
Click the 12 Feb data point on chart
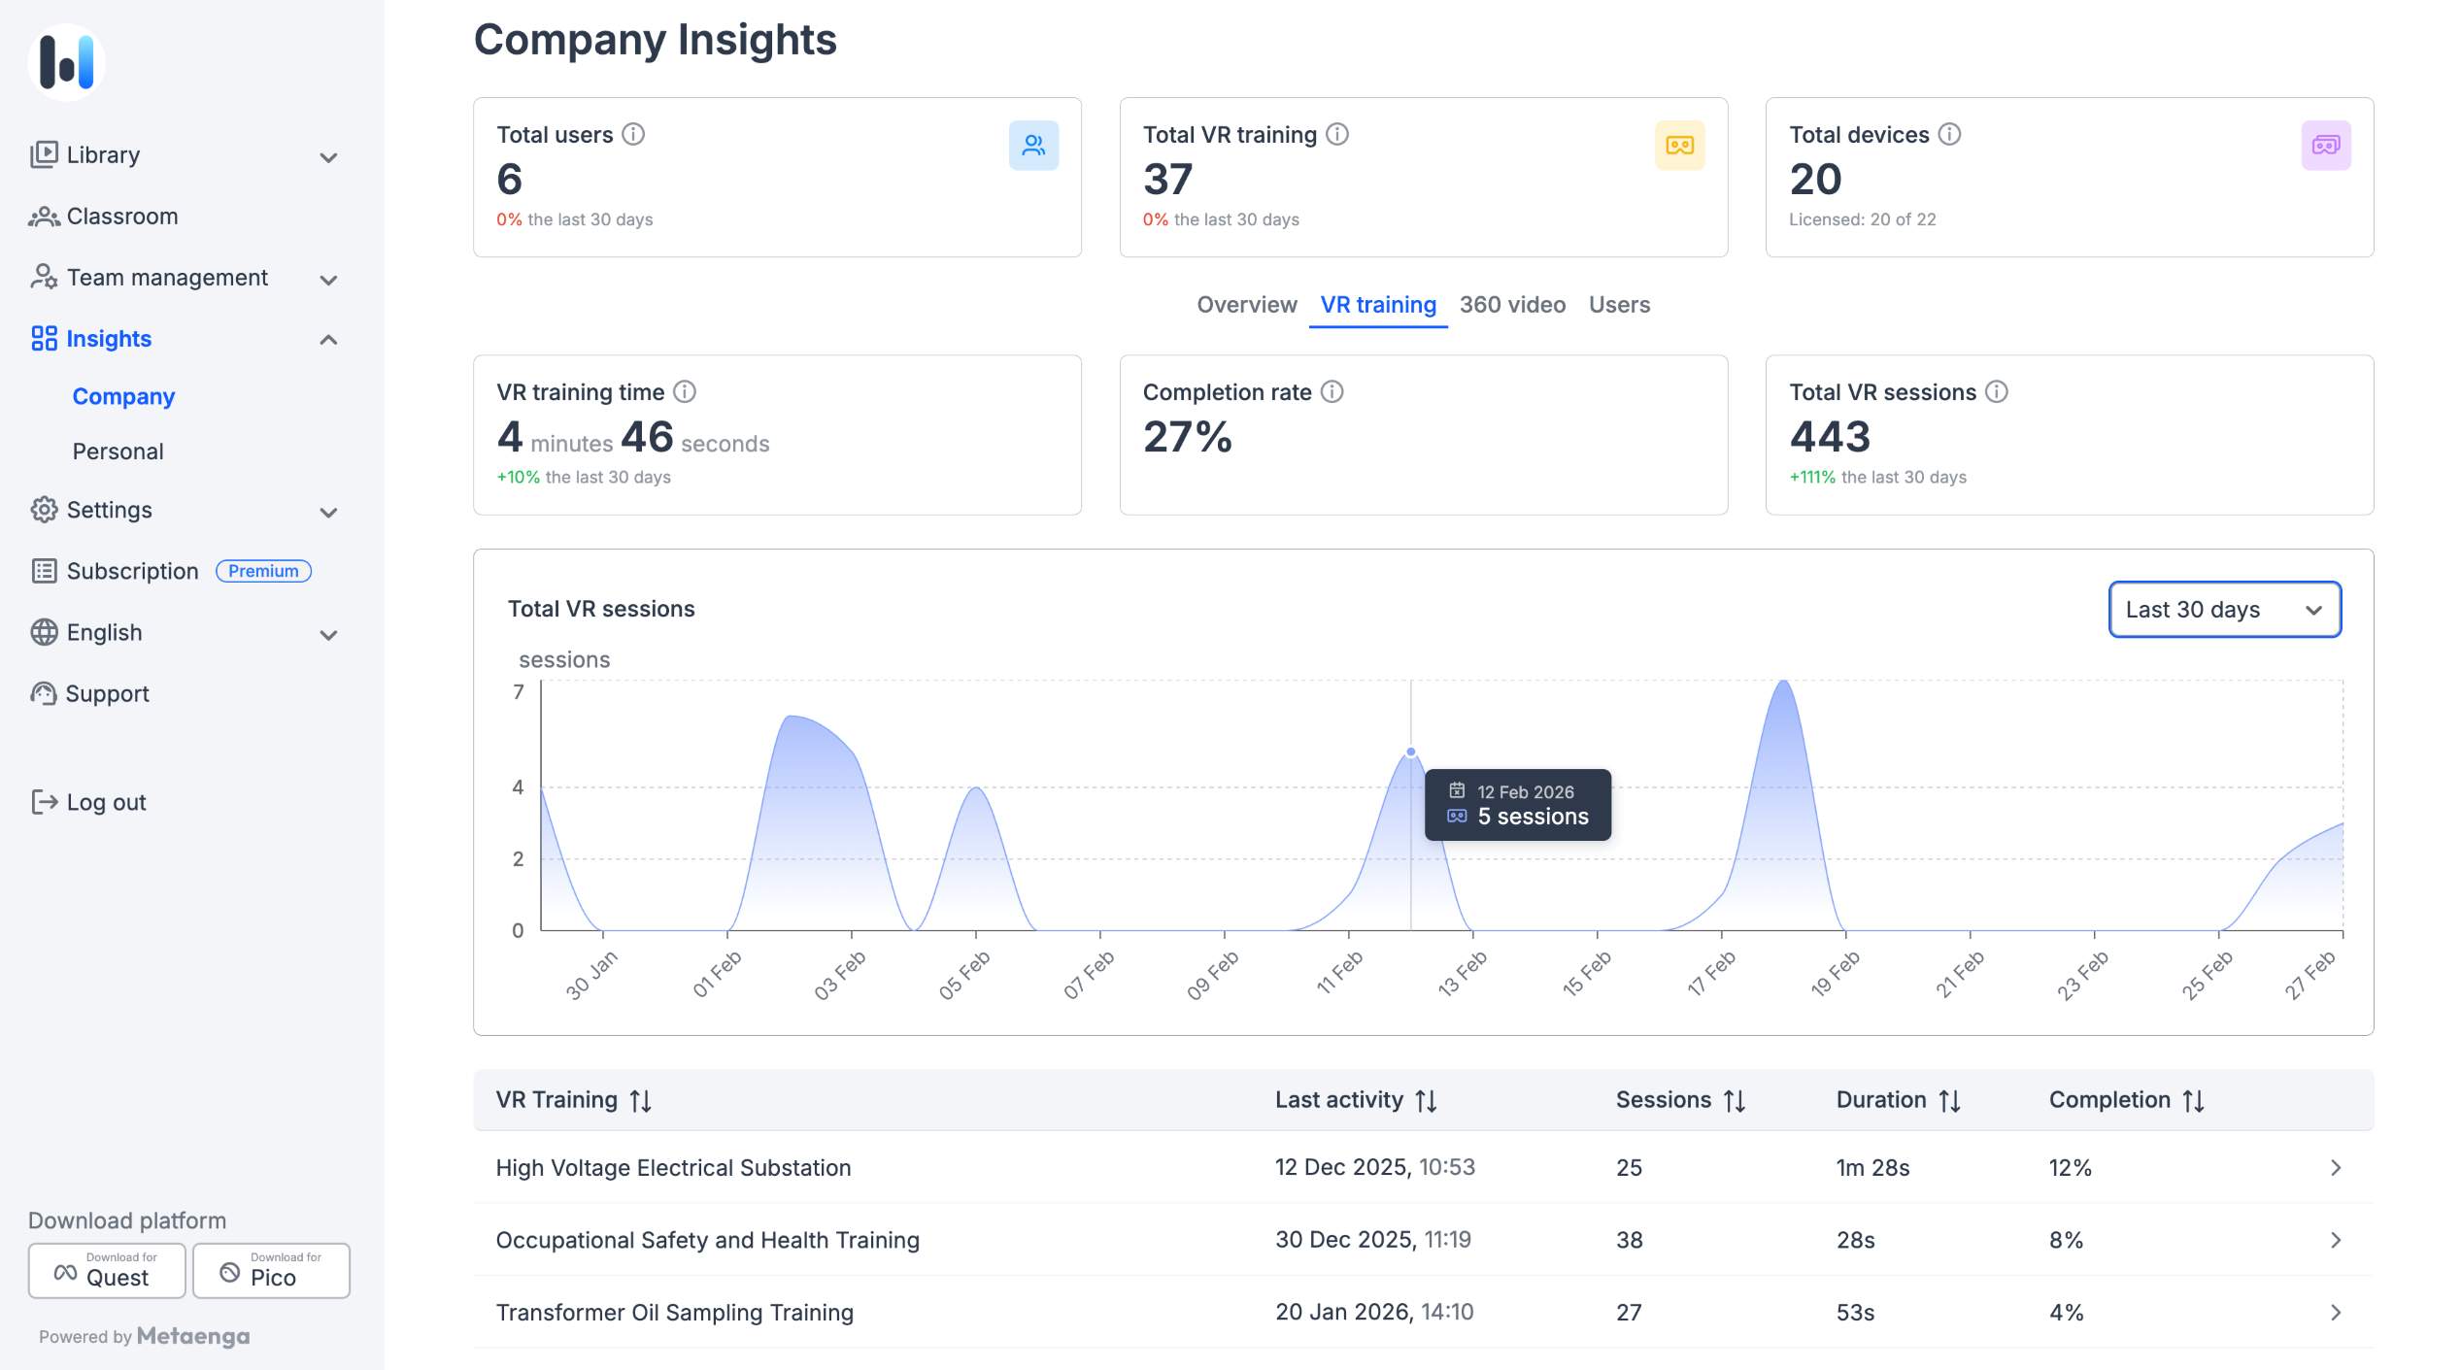pyautogui.click(x=1410, y=752)
